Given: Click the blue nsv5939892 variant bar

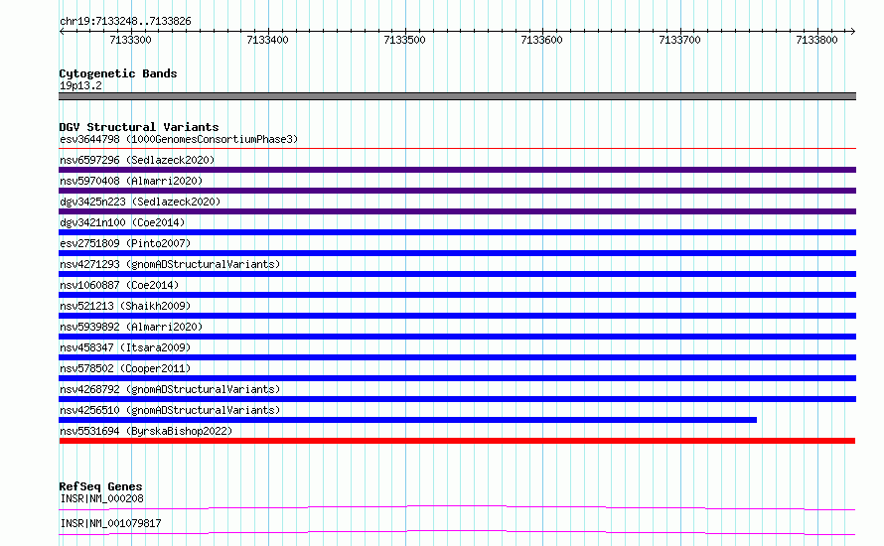Looking at the screenshot, I should coord(457,337).
